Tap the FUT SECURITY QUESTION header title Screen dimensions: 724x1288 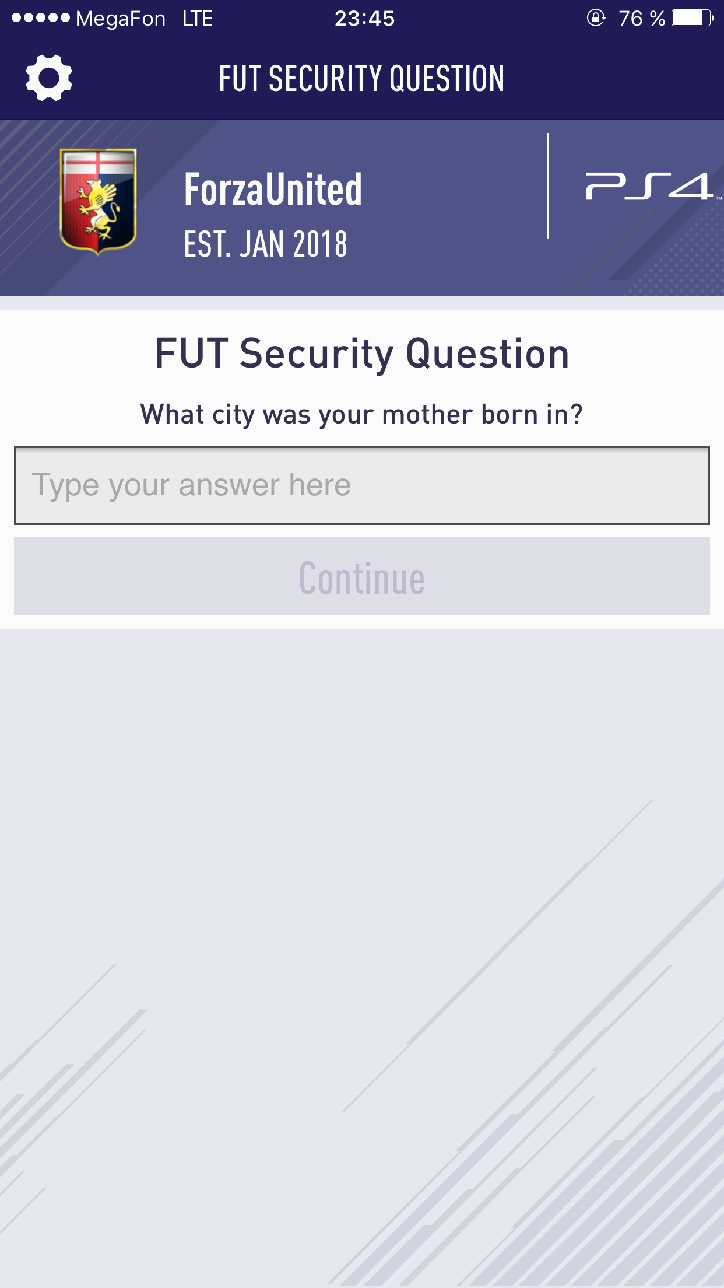pos(361,79)
